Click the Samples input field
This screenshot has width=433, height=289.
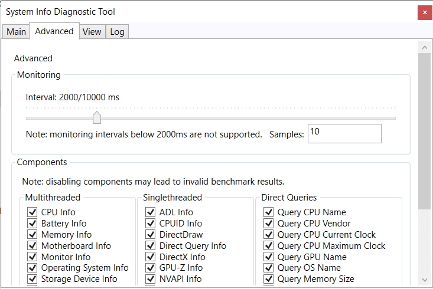click(344, 133)
